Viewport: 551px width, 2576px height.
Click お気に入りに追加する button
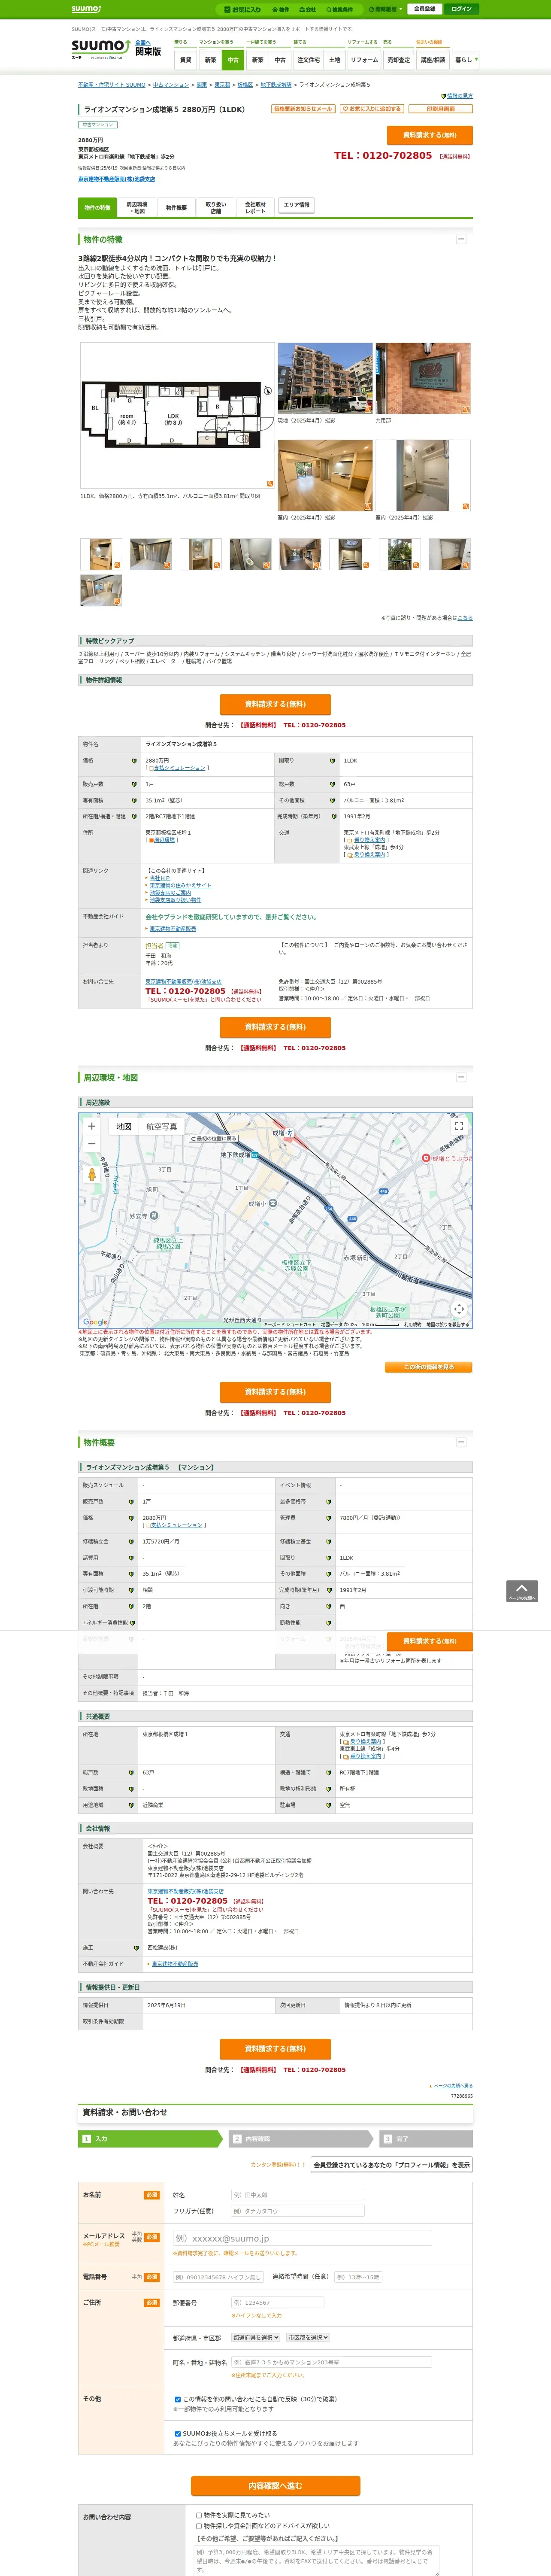tap(372, 109)
